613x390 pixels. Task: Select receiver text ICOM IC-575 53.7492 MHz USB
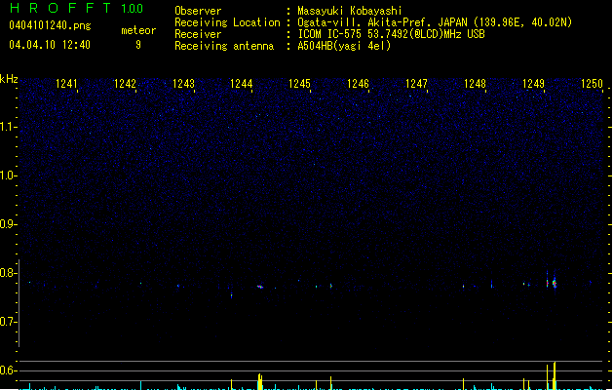pyautogui.click(x=392, y=34)
